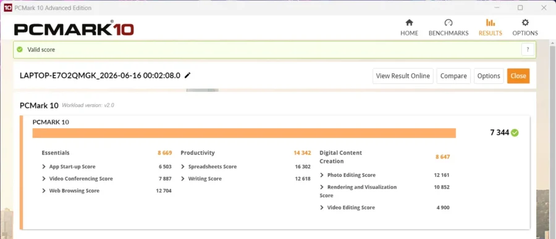The height and width of the screenshot is (239, 556).
Task: Click the Essentials score 8 669
Action: (x=165, y=153)
